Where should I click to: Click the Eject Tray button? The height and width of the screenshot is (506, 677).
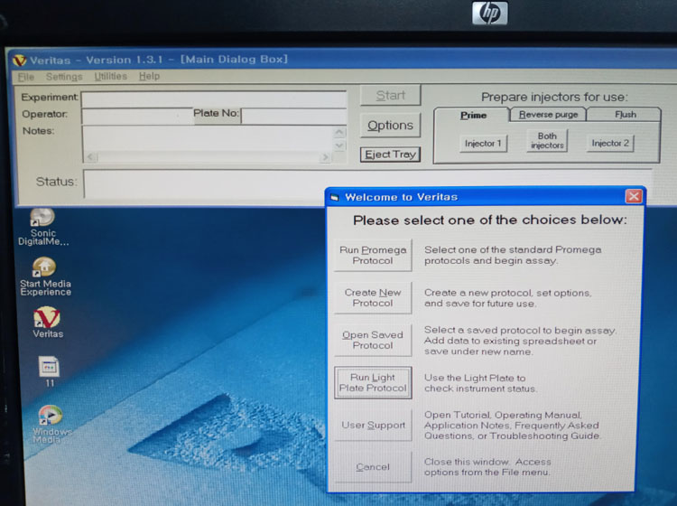coord(390,155)
